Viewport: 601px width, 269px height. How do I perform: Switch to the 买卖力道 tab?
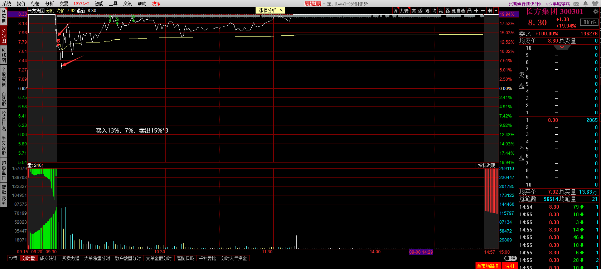coord(71,258)
